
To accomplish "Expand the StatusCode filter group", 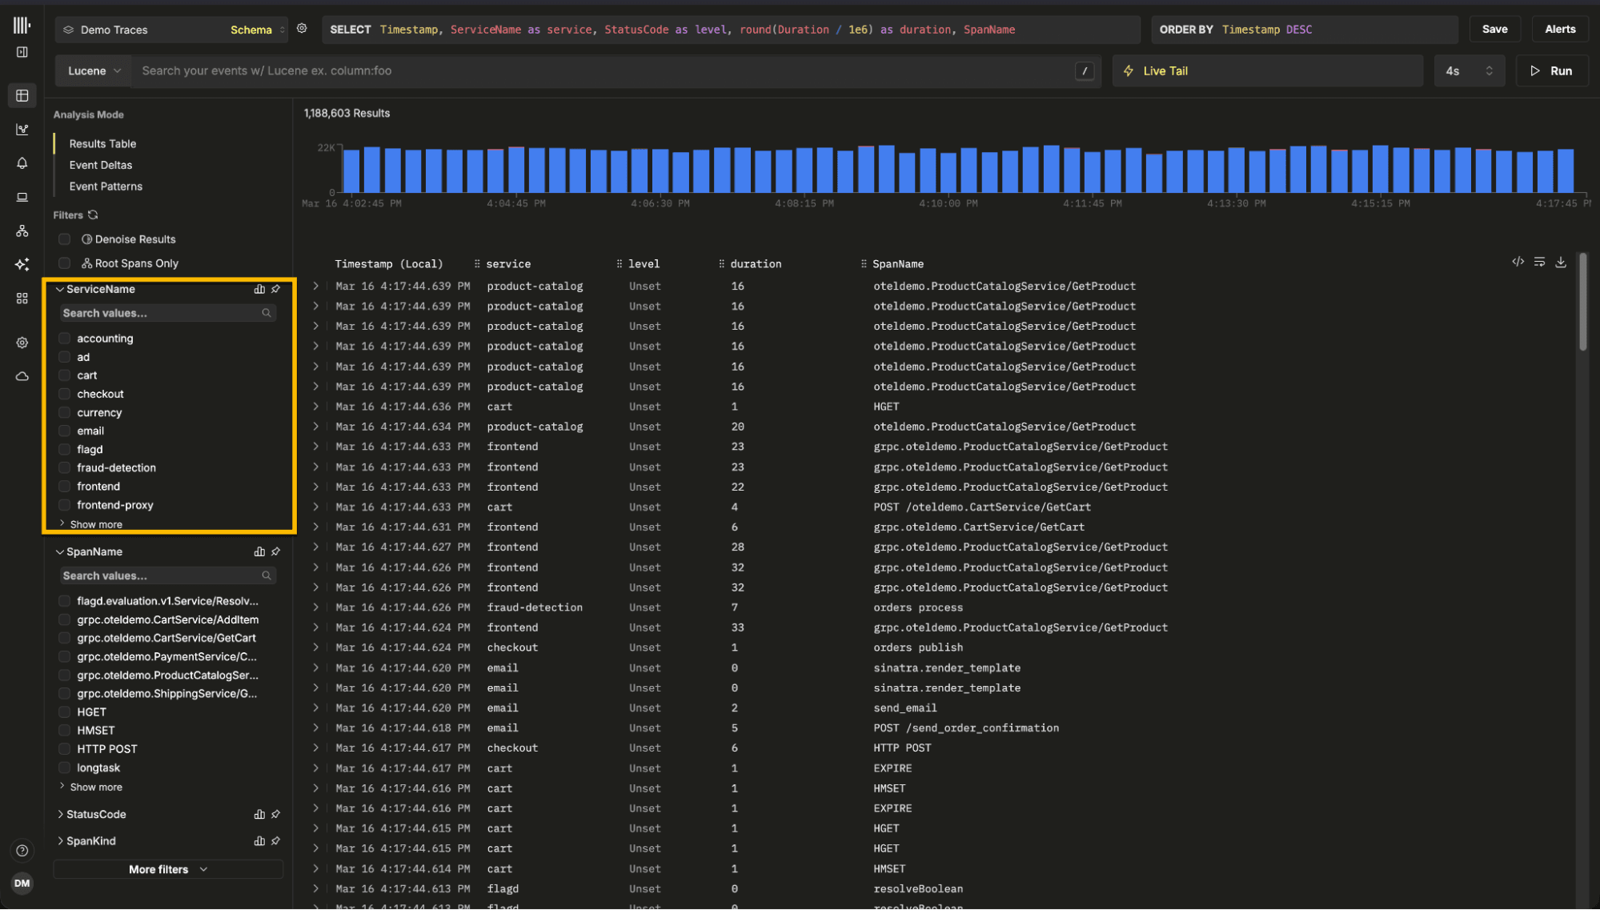I will (x=96, y=814).
